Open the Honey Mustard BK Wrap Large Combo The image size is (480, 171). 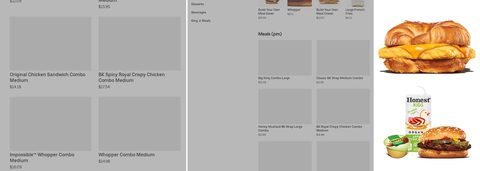pos(280,128)
